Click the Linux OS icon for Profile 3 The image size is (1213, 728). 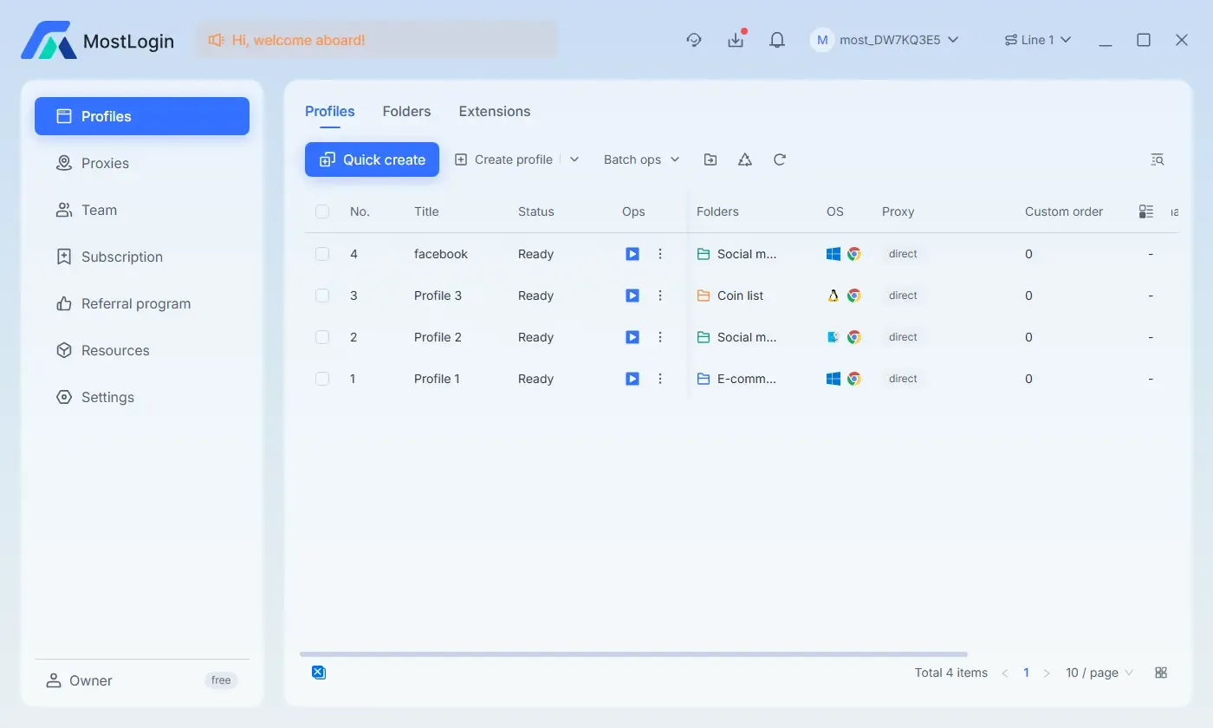point(834,296)
